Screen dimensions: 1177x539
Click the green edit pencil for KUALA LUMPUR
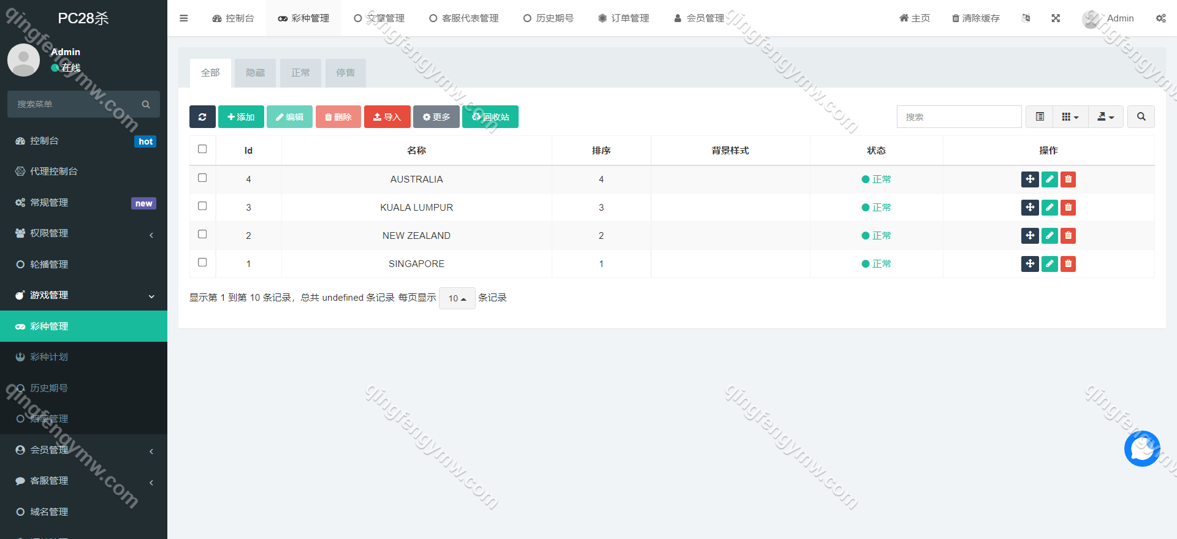[x=1049, y=208]
